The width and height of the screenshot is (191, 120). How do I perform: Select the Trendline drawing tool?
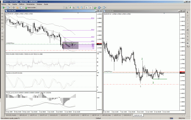click(188, 27)
